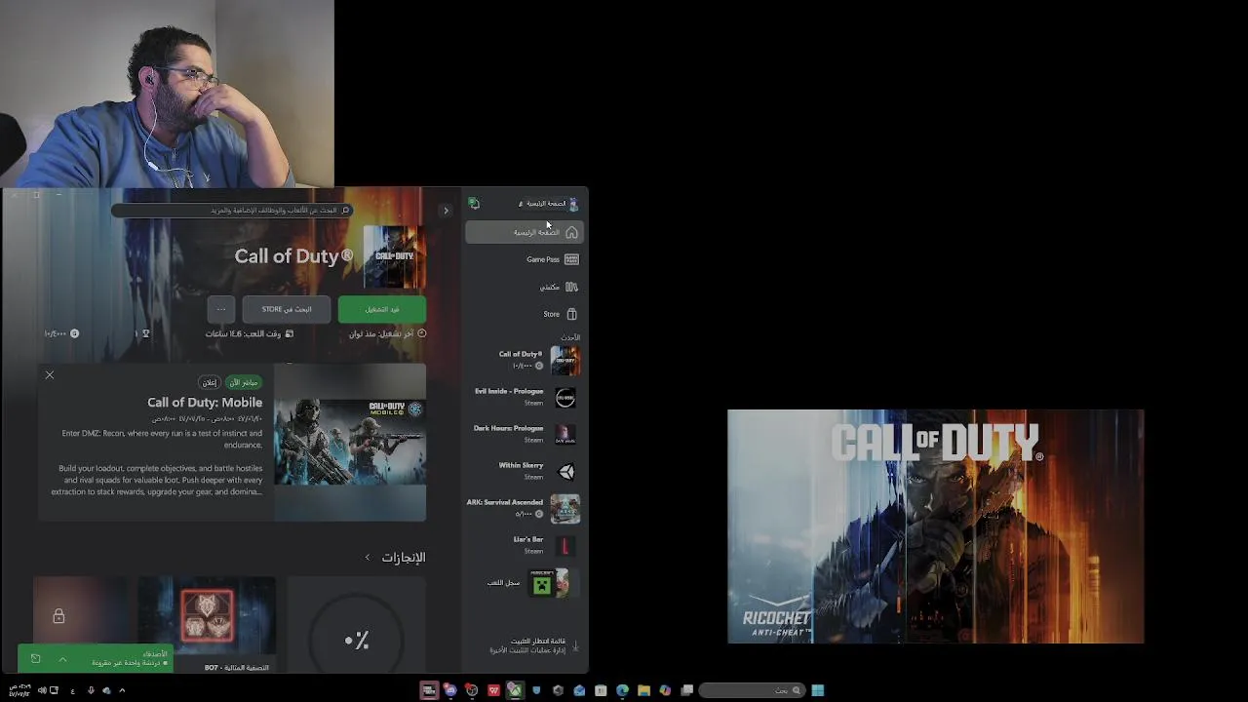
Task: Open the volume tray control
Action: (41, 690)
